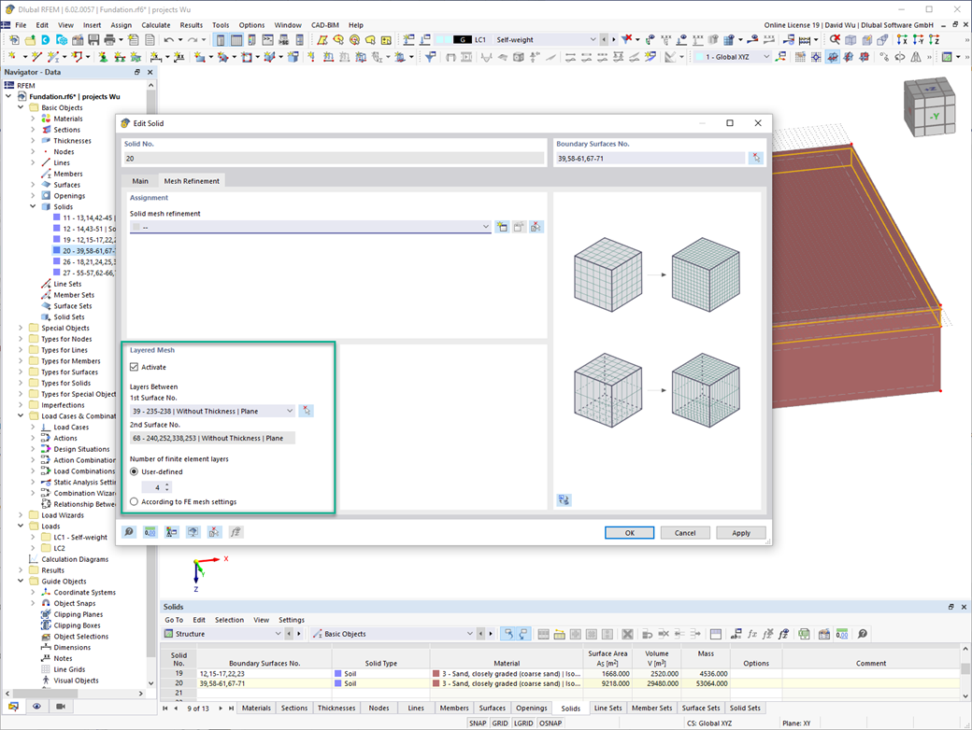This screenshot has width=972, height=730.
Task: Toggle navigator Display eye tab
Action: [x=36, y=707]
